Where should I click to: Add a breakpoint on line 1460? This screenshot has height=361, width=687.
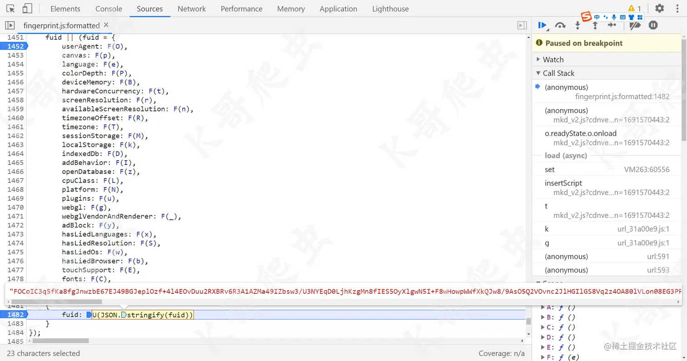point(15,118)
